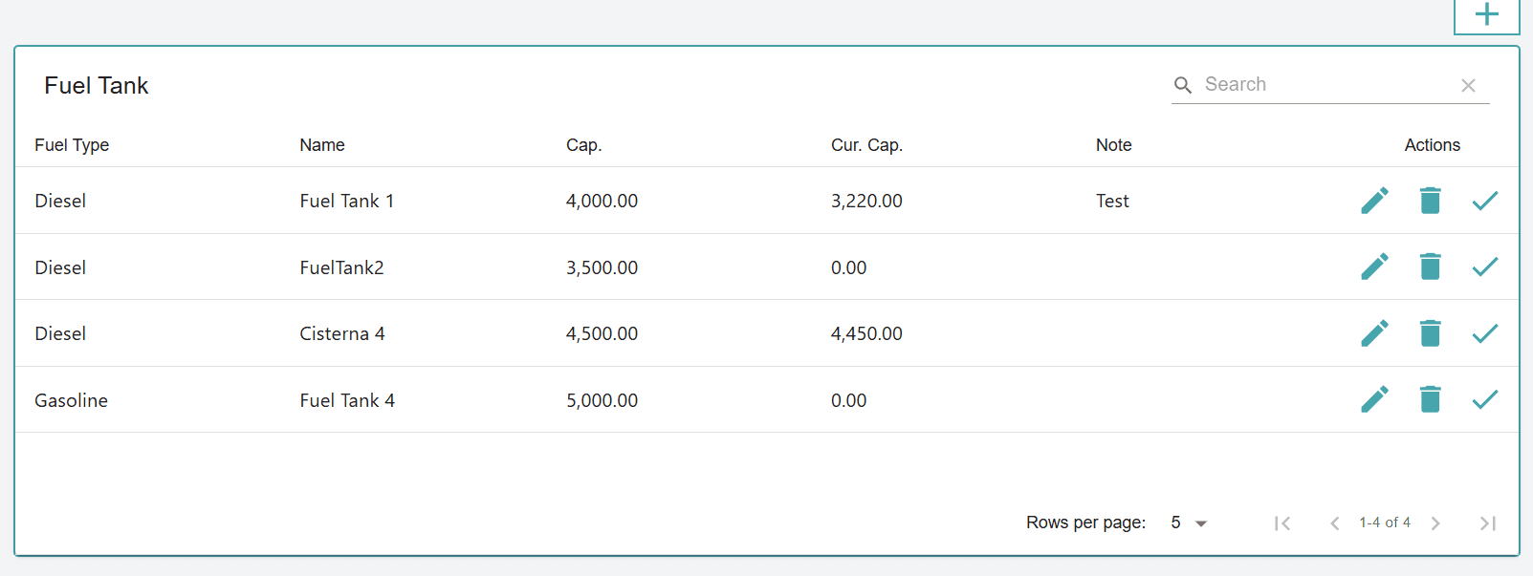Edit the Fuel Tank 1 row
The height and width of the screenshot is (576, 1533).
[1374, 201]
